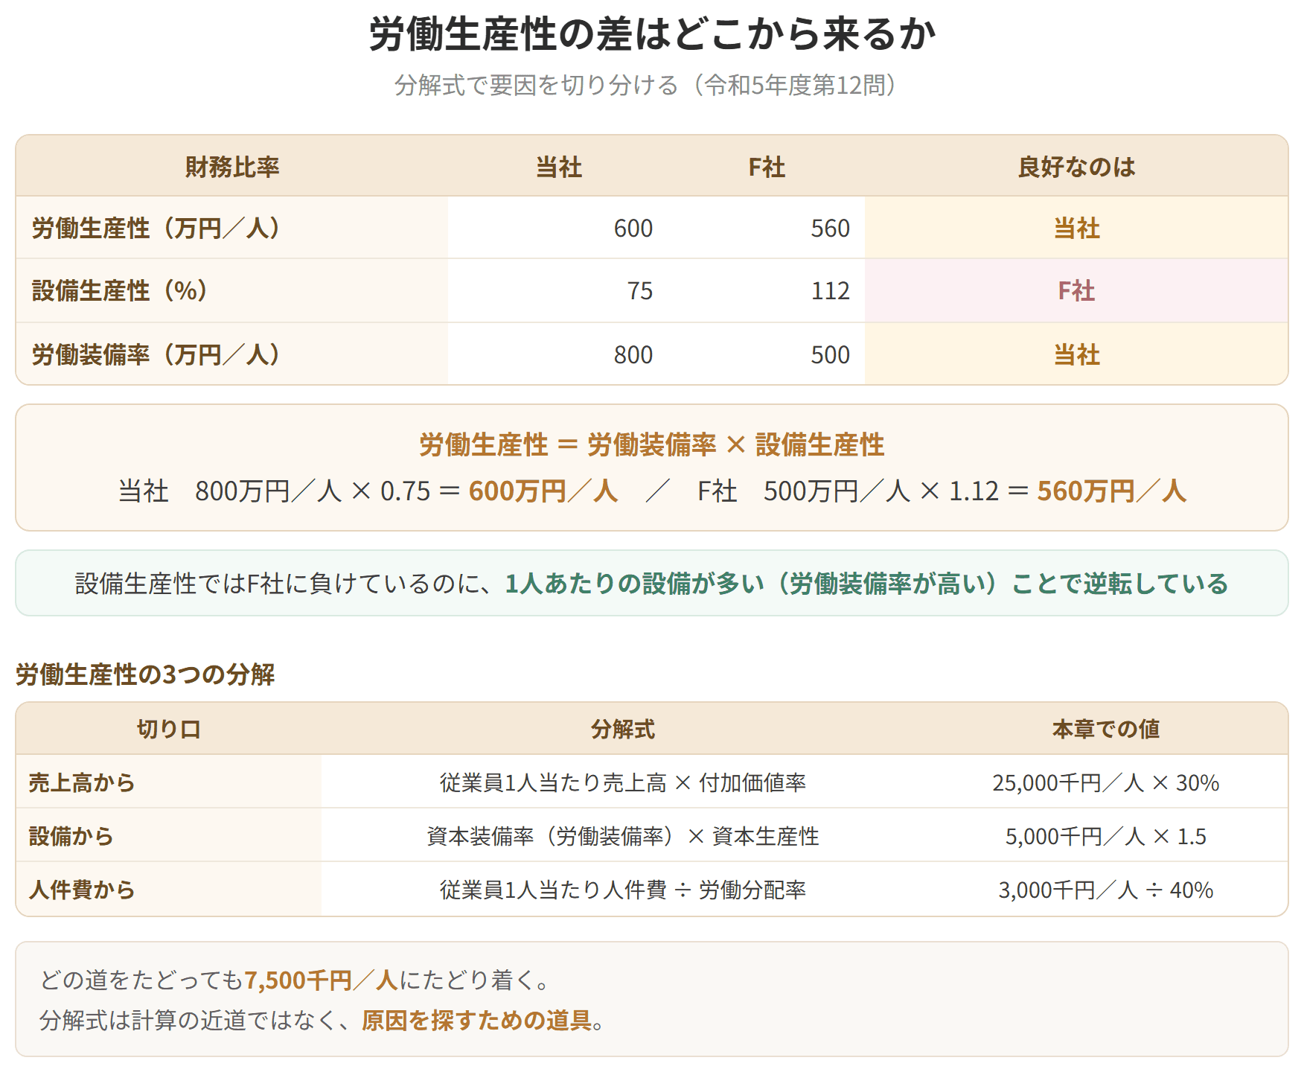Click the 財務比率 column header

232,167
